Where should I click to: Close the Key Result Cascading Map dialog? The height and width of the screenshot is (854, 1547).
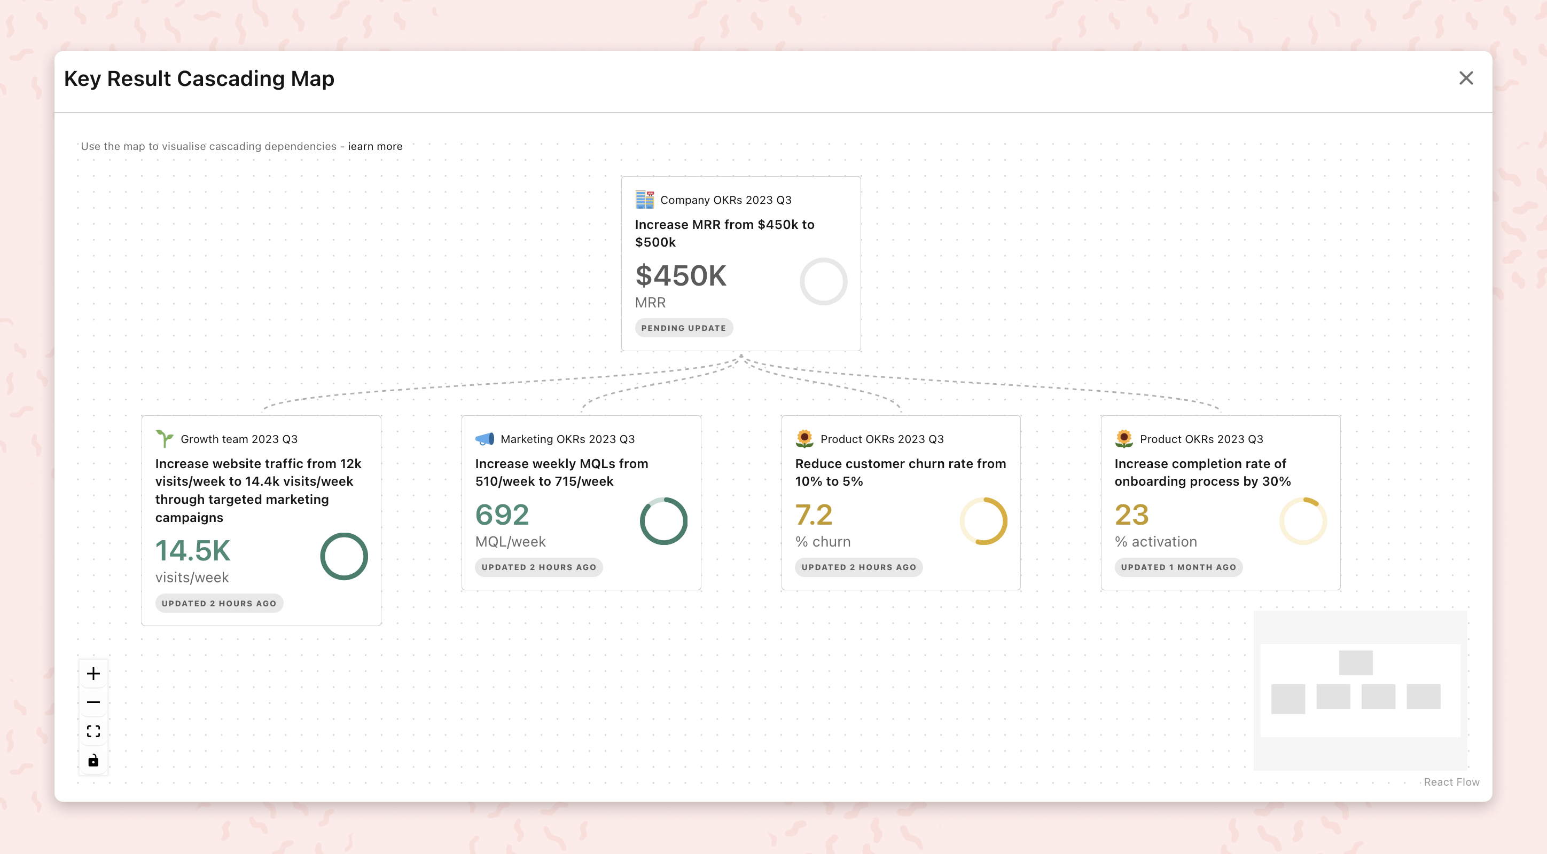(1466, 78)
